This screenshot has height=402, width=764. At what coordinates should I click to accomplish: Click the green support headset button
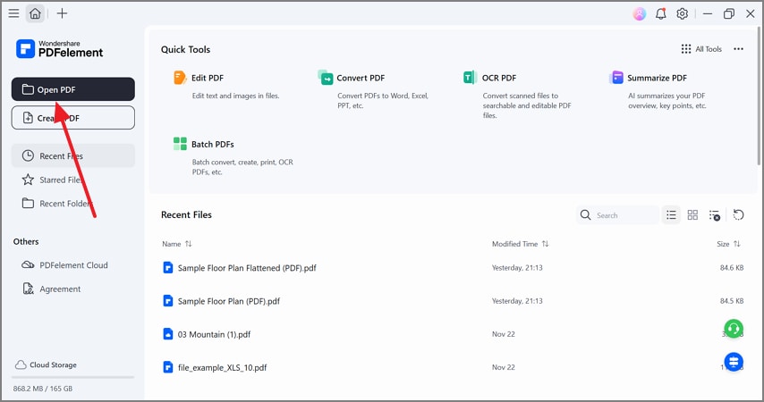(x=734, y=329)
